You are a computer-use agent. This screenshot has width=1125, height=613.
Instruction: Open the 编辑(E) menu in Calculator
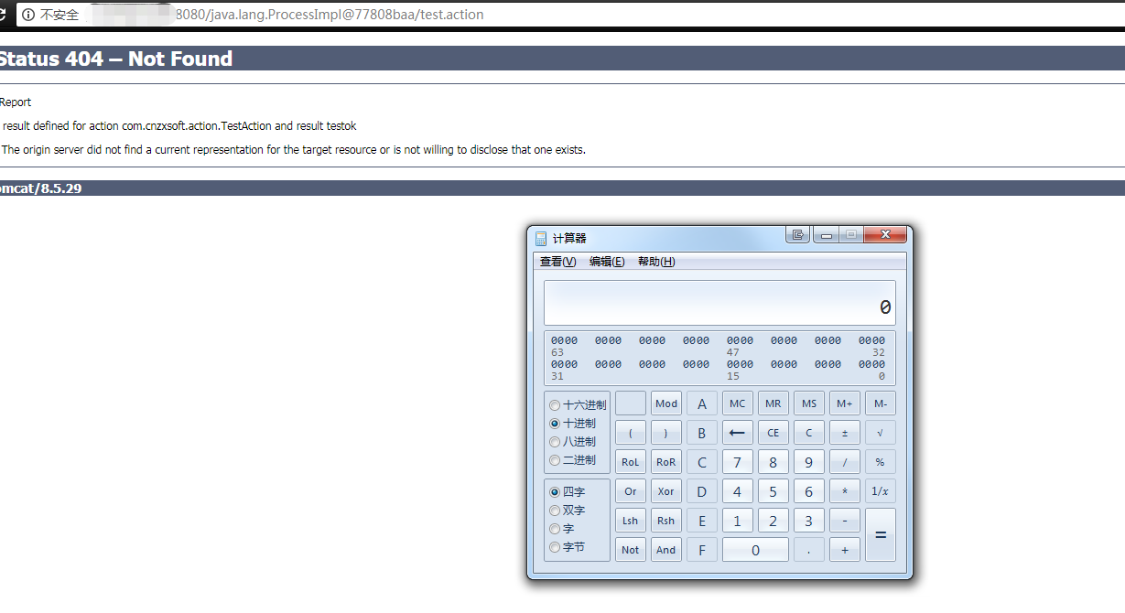point(607,262)
